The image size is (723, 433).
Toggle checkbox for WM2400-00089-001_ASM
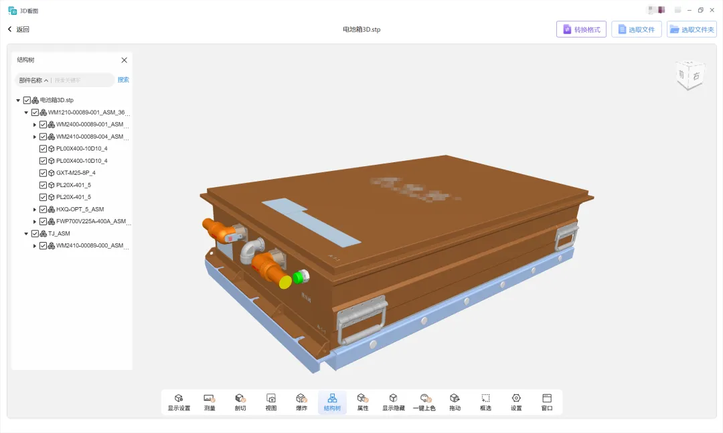43,124
